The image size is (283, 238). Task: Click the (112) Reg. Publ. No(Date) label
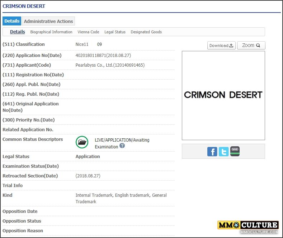pos(31,94)
